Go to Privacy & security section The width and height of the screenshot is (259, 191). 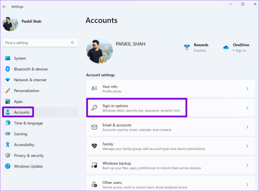tap(29, 156)
